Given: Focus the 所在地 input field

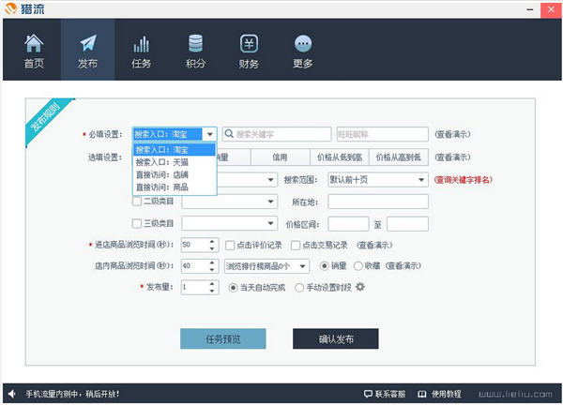Looking at the screenshot, I should pos(378,202).
